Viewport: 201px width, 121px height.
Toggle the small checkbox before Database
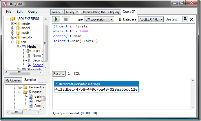[x=120, y=19]
